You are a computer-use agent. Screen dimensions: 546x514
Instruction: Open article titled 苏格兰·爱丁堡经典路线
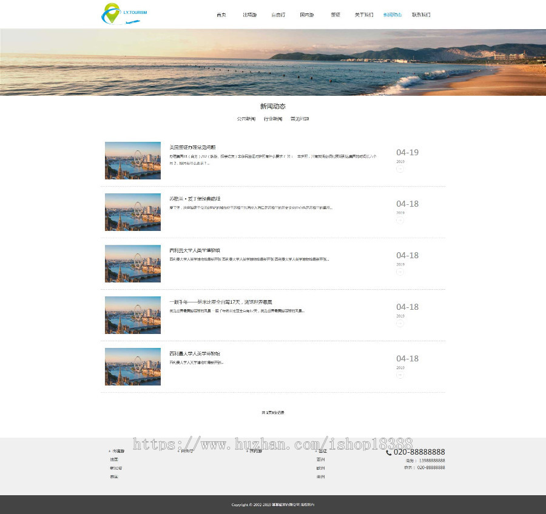click(195, 199)
